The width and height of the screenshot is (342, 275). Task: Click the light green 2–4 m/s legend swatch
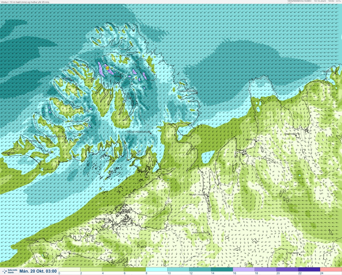[x=91, y=269]
